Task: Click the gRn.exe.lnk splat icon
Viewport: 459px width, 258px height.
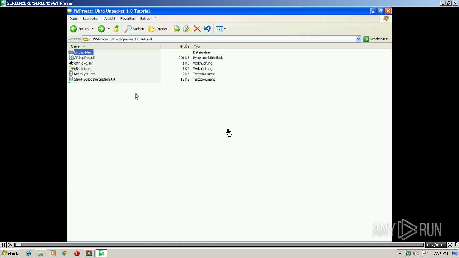Action: (71, 63)
